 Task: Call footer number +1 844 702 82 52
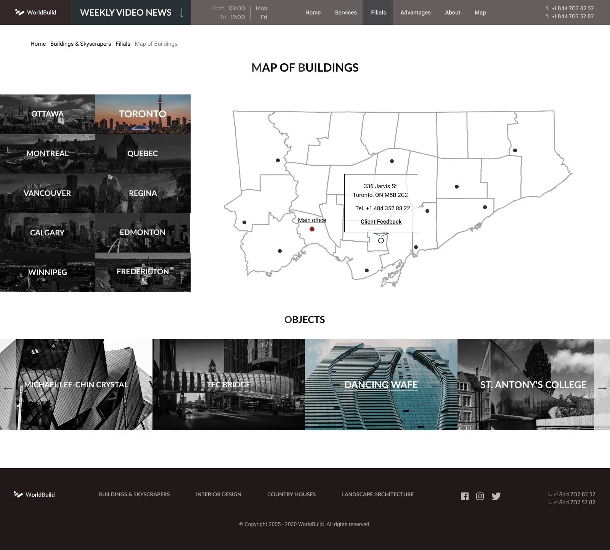tap(571, 494)
